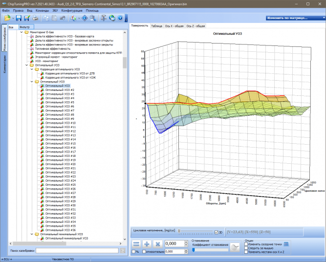Collapse Оптимальный УОЗ subfolder with numbered maps
Image resolution: width=326 pixels, height=262 pixels.
click(32, 82)
